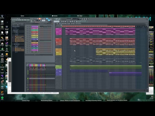Screen dimensions: 155x116
Task: Open the highlighted pattern selector box
Action: tap(57, 22)
